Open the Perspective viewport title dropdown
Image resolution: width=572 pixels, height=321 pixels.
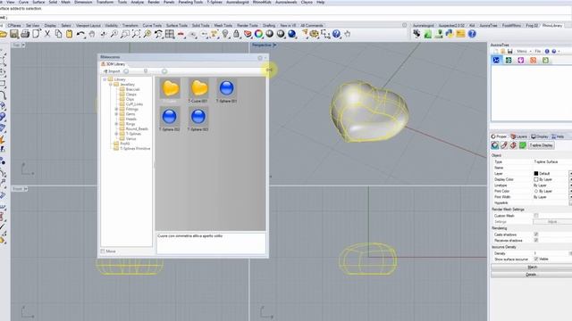click(274, 45)
